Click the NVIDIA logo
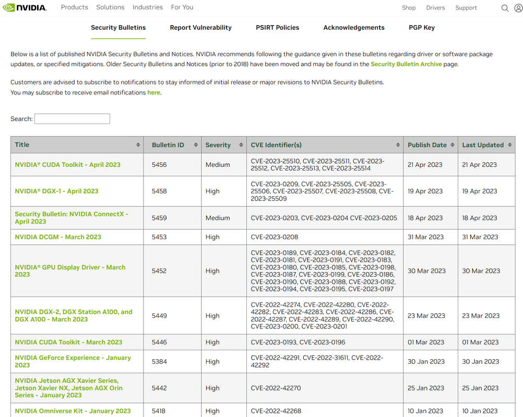Screen dimensions: 523x417 (25, 7)
